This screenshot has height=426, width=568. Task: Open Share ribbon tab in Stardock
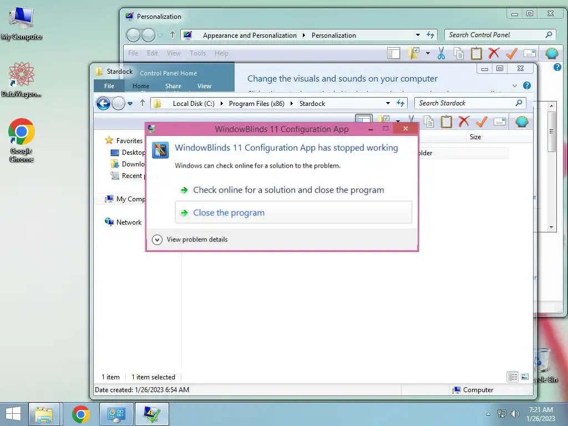click(x=173, y=86)
